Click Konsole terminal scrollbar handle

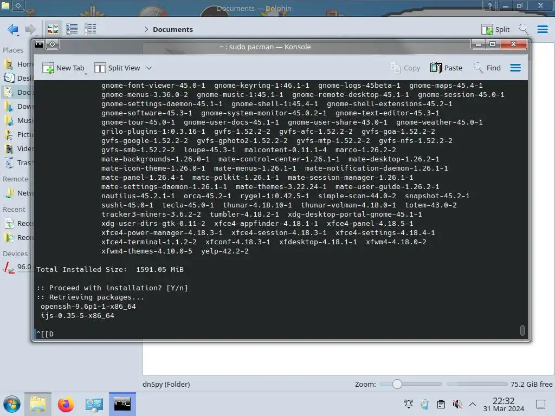pos(522,330)
